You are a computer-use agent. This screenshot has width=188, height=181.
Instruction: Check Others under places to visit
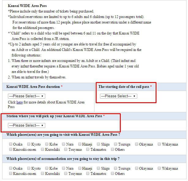(x=112, y=149)
